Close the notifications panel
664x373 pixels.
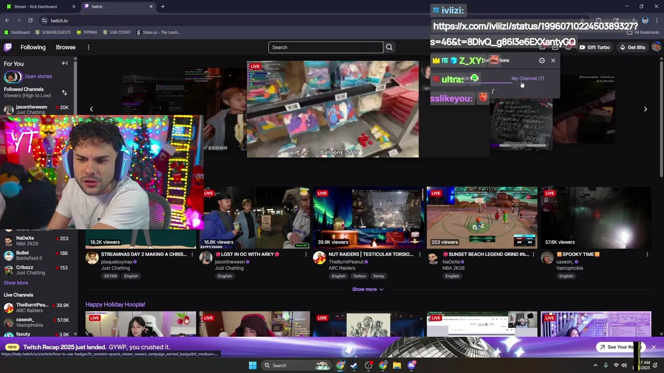click(553, 61)
